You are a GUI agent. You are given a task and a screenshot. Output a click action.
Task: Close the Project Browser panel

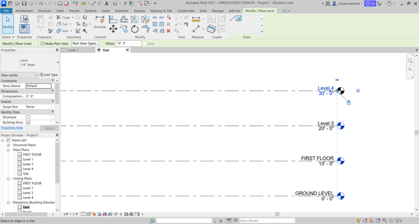click(57, 135)
